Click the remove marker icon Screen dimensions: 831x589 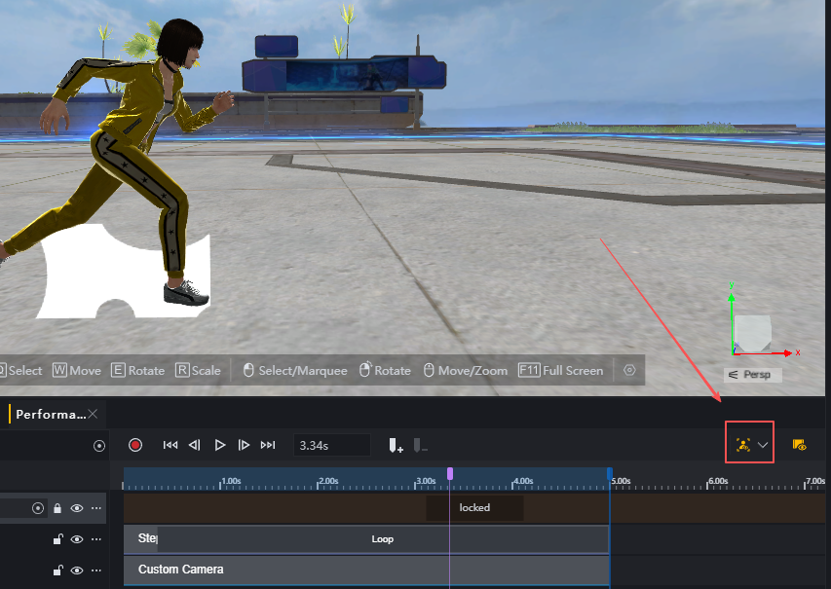point(421,445)
